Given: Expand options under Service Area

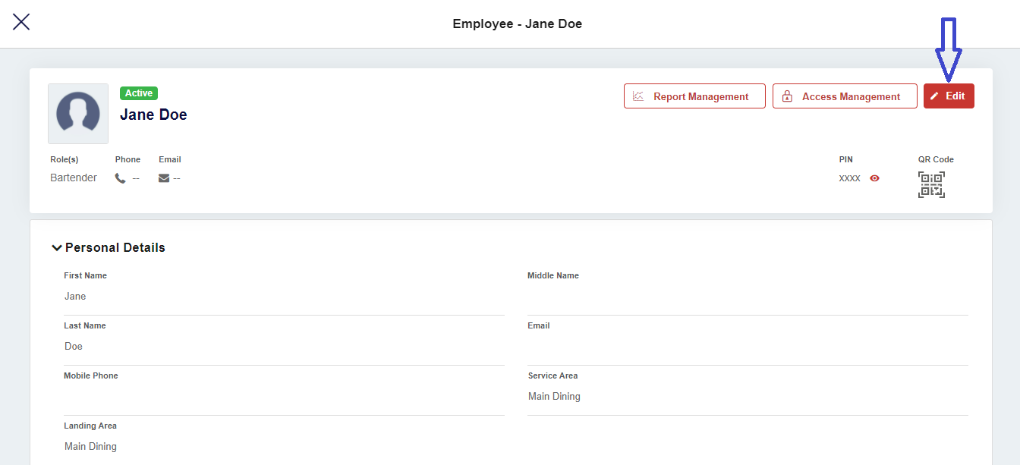Looking at the screenshot, I should tap(554, 395).
